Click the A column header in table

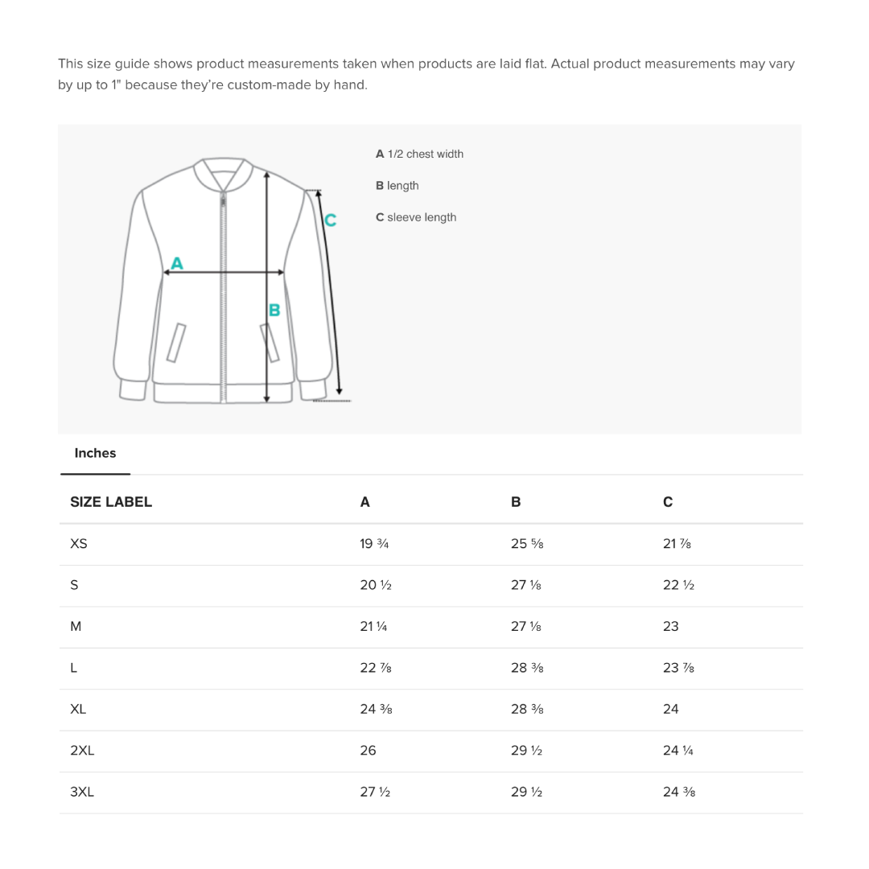364,502
